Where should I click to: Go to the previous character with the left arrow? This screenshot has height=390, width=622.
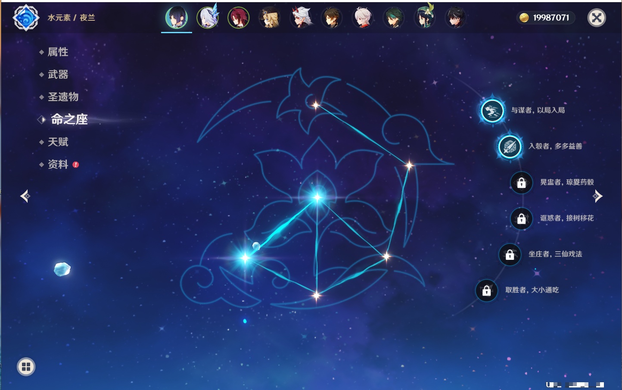tap(25, 196)
